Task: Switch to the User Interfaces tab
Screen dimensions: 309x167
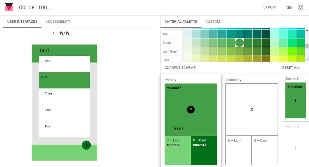Action: click(x=22, y=22)
